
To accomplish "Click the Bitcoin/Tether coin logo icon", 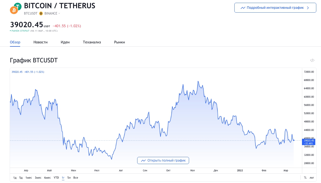I will [15, 9].
